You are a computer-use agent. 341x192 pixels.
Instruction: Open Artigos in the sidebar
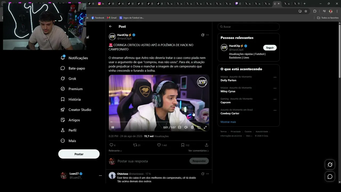[x=71, y=120]
